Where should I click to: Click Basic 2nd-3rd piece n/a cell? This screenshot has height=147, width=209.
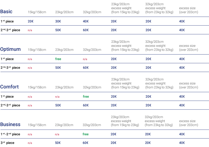click(x=30, y=30)
